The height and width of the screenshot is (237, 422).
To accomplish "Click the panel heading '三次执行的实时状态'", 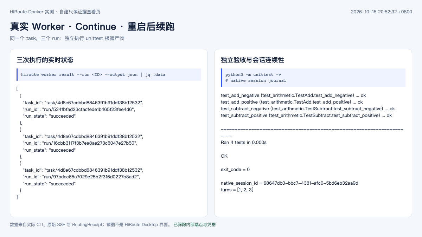I will pos(45,60).
